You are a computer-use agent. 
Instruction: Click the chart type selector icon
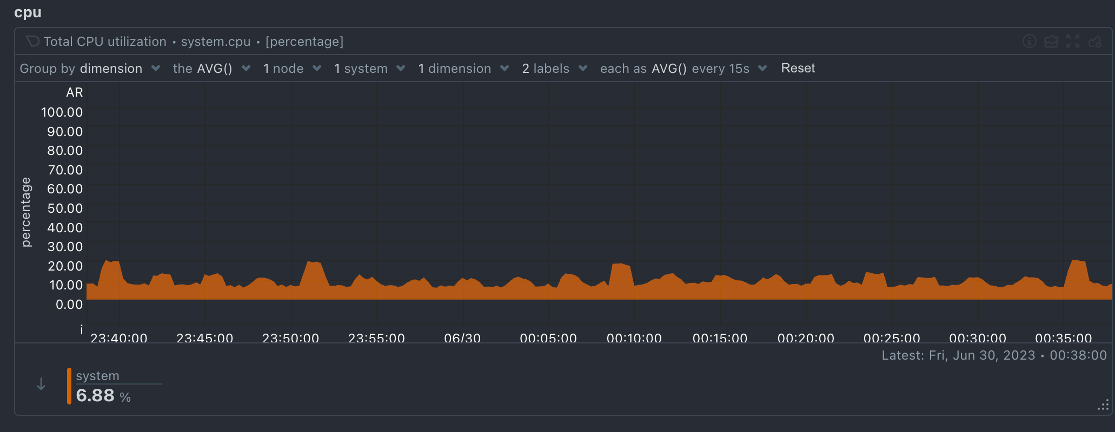(x=1051, y=42)
